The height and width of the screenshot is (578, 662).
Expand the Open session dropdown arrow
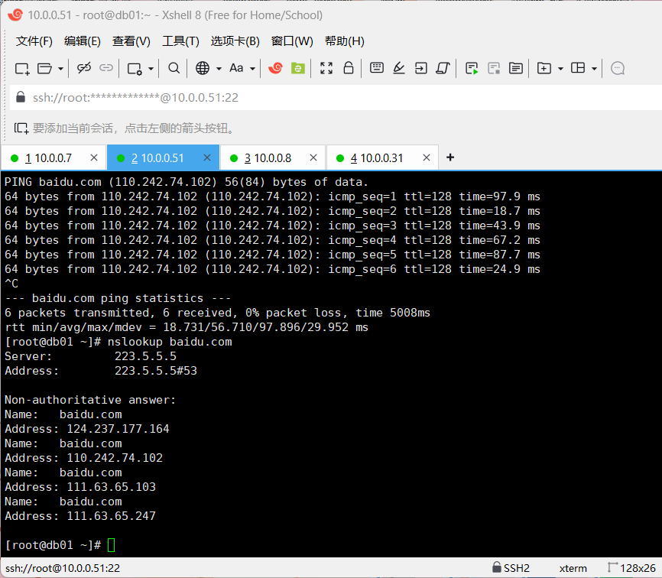(x=61, y=68)
